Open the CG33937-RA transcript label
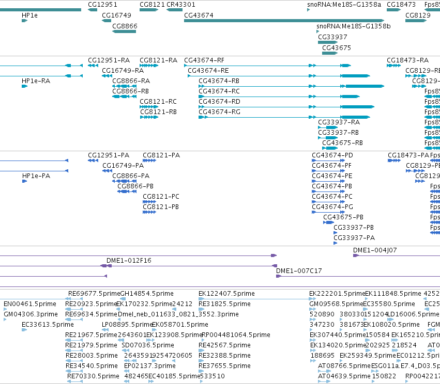440x384 pixels. click(x=339, y=122)
